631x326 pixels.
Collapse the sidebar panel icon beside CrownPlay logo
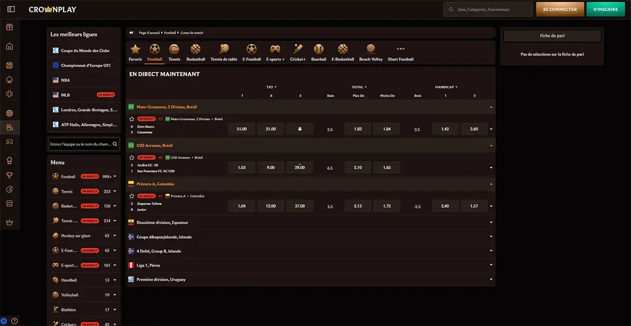point(11,9)
